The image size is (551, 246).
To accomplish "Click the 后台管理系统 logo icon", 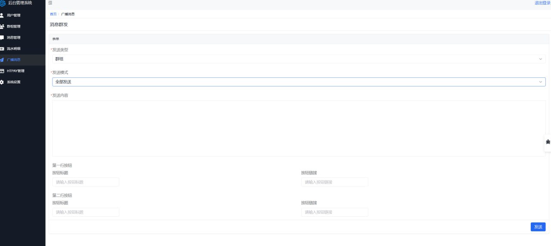I will 2,3.
